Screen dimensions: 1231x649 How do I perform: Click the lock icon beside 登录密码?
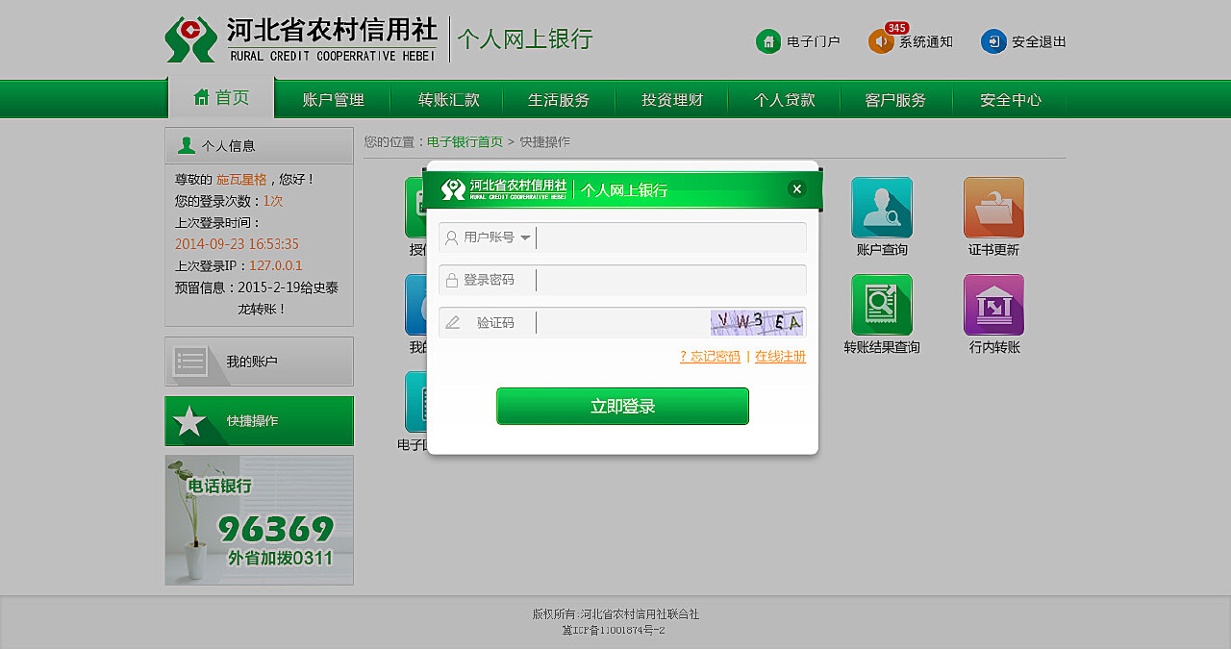click(451, 281)
